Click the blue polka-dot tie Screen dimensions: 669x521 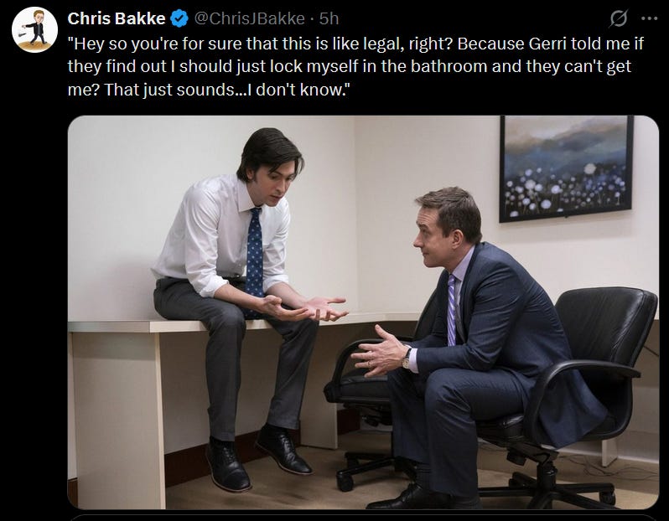tap(255, 258)
